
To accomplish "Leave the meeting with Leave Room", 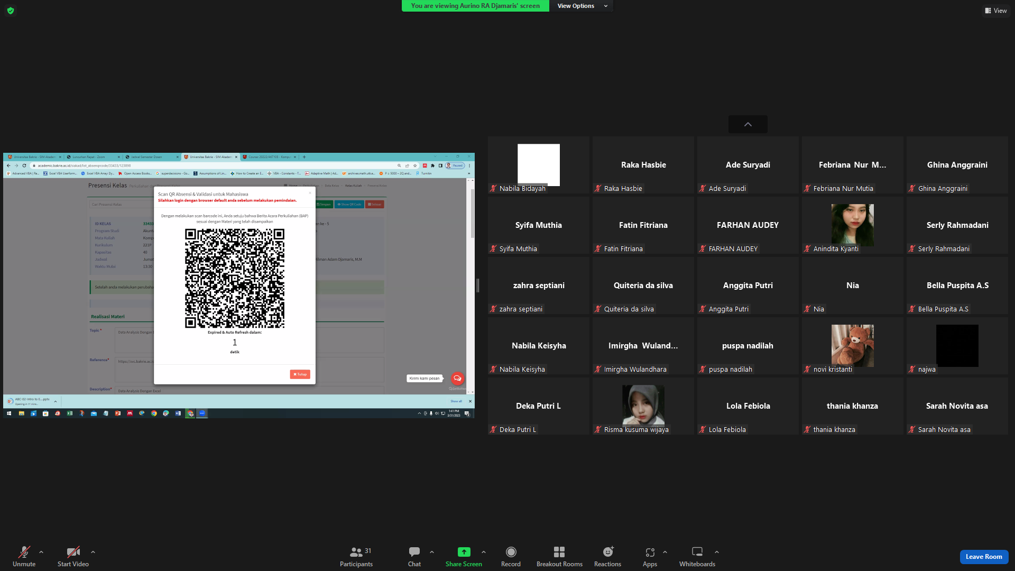I will 984,557.
